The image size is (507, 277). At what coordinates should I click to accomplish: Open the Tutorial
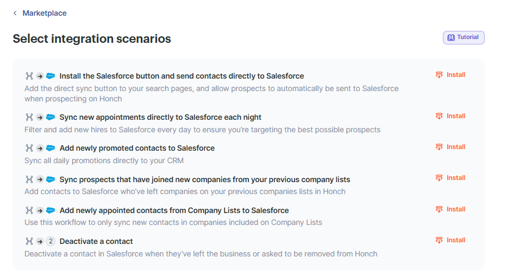[x=464, y=38]
